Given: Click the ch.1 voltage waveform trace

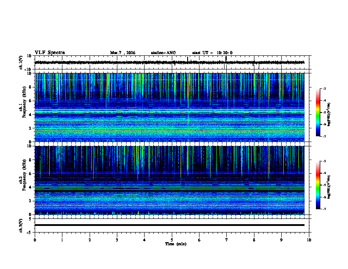Looking at the screenshot, I should coord(170,62).
